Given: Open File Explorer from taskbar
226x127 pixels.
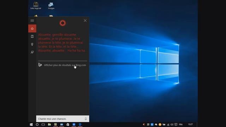Looking at the screenshot, I should point(49,125).
